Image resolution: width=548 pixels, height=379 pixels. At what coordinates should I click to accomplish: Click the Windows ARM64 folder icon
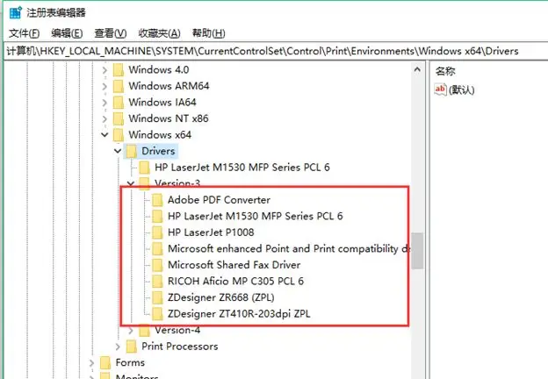[x=118, y=86]
